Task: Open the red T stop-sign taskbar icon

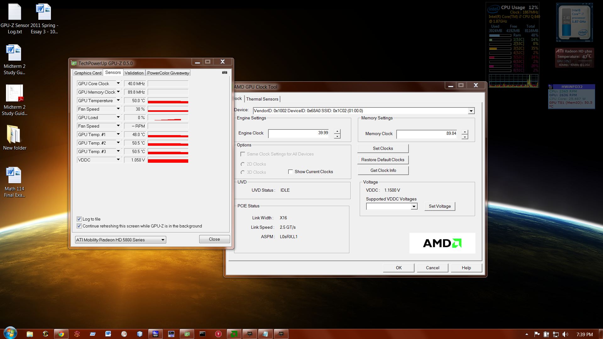Action: 218,334
